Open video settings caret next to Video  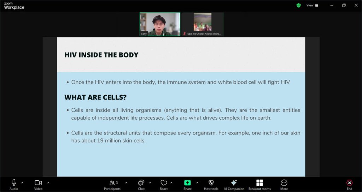coord(48,183)
